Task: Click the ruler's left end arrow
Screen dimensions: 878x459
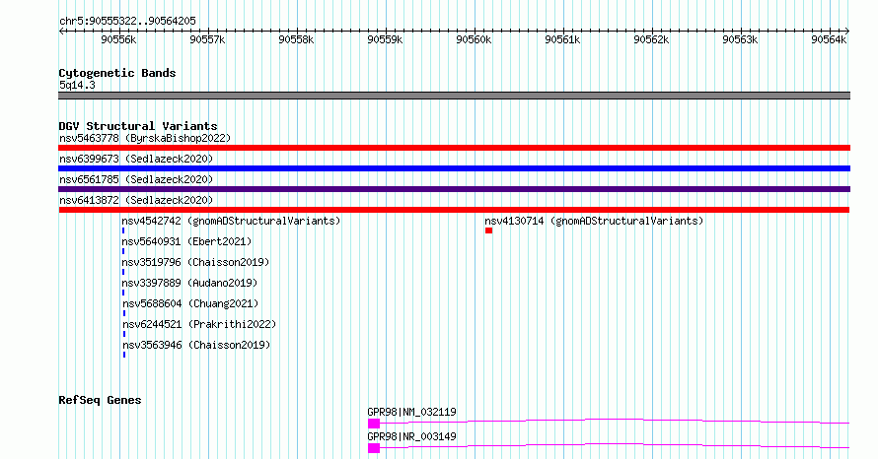Action: (61, 32)
